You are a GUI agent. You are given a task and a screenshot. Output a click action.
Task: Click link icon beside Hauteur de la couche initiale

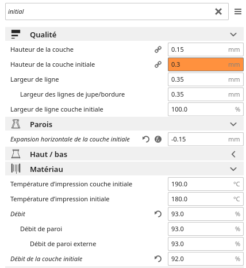(158, 64)
